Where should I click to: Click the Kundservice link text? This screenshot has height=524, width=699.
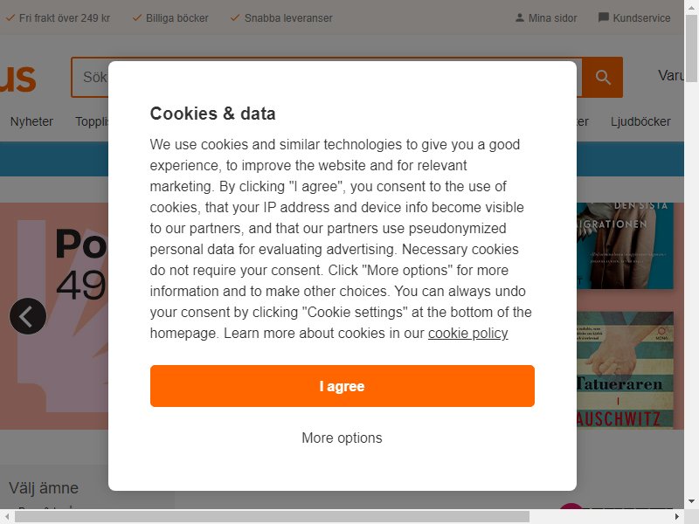641,18
